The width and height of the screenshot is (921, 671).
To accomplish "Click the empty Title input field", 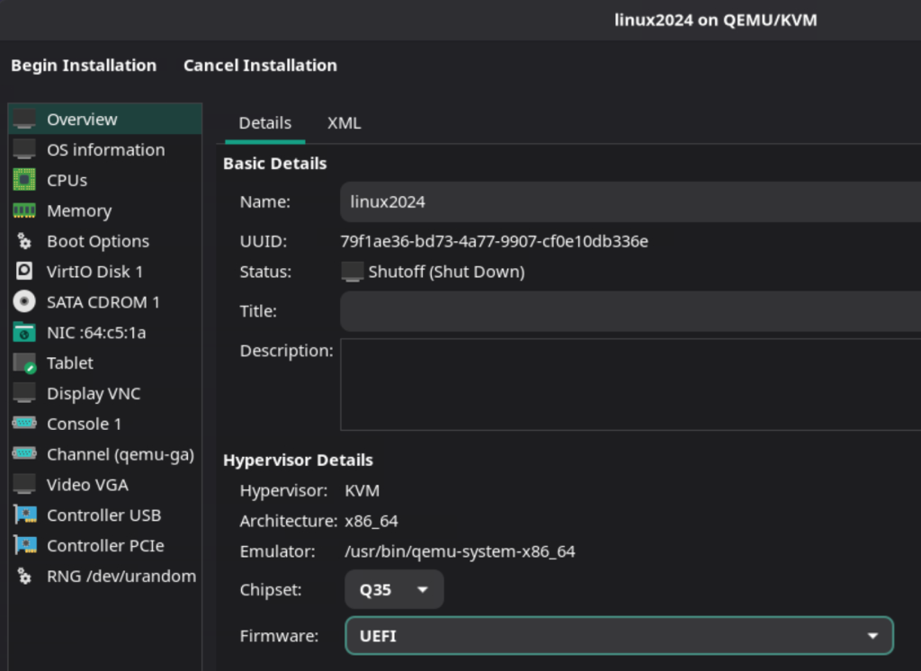I will 630,311.
